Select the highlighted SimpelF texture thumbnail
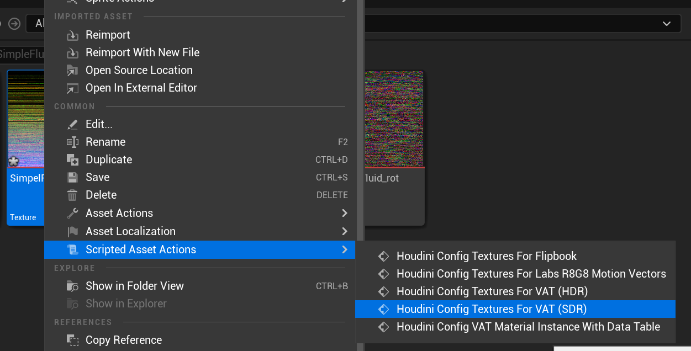This screenshot has width=691, height=351. pyautogui.click(x=26, y=119)
